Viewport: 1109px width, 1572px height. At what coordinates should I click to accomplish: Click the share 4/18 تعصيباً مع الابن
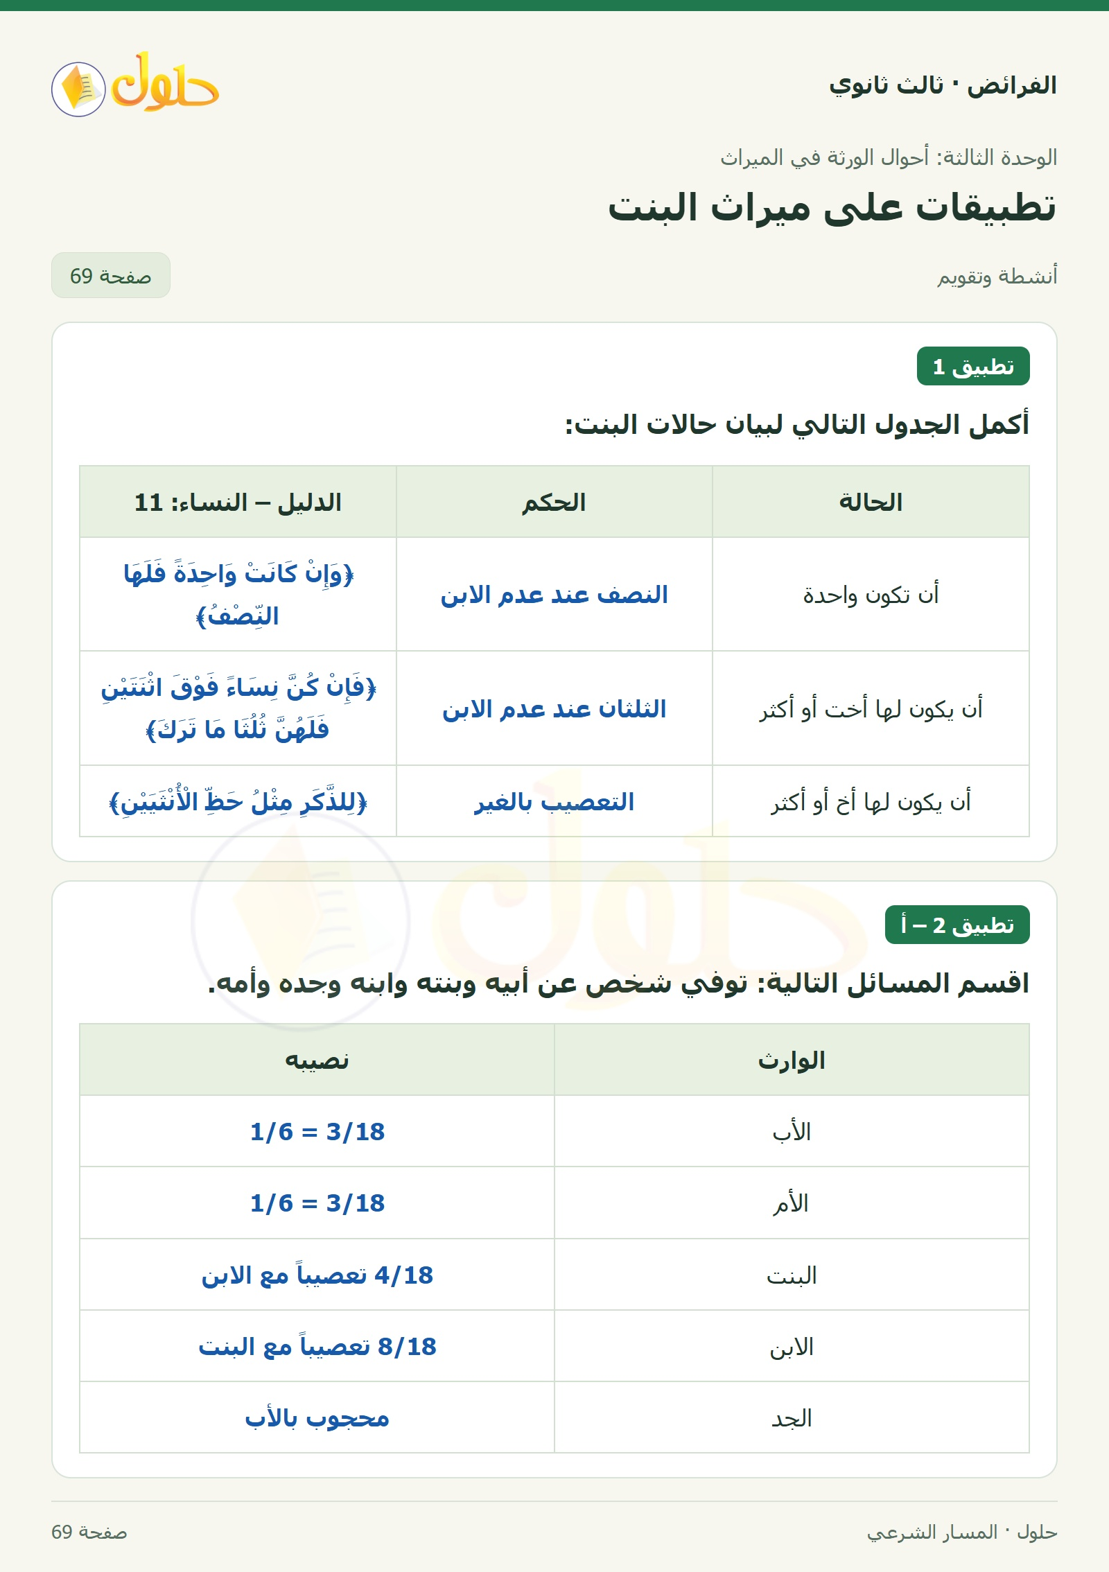tap(317, 1275)
